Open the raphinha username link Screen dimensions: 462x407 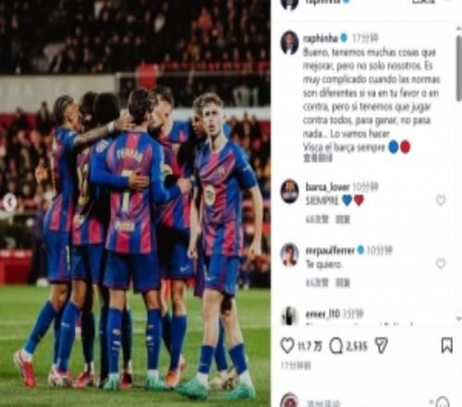click(321, 39)
